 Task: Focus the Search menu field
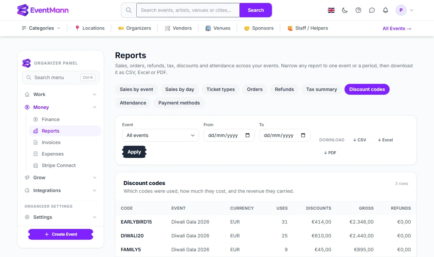tap(61, 77)
